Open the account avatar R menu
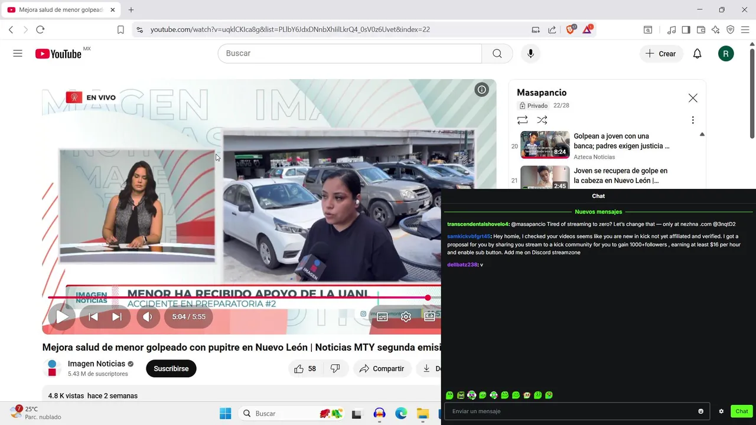 726,54
